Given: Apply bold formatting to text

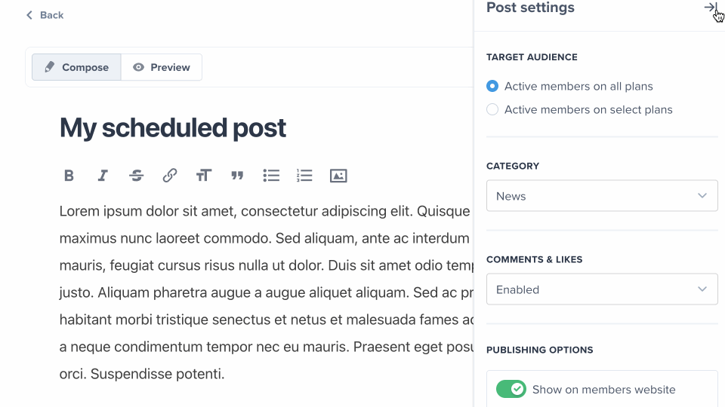Looking at the screenshot, I should (69, 176).
